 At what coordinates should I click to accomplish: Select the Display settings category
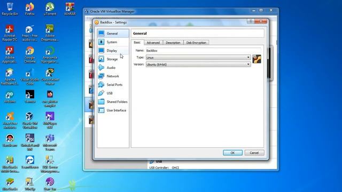113,51
